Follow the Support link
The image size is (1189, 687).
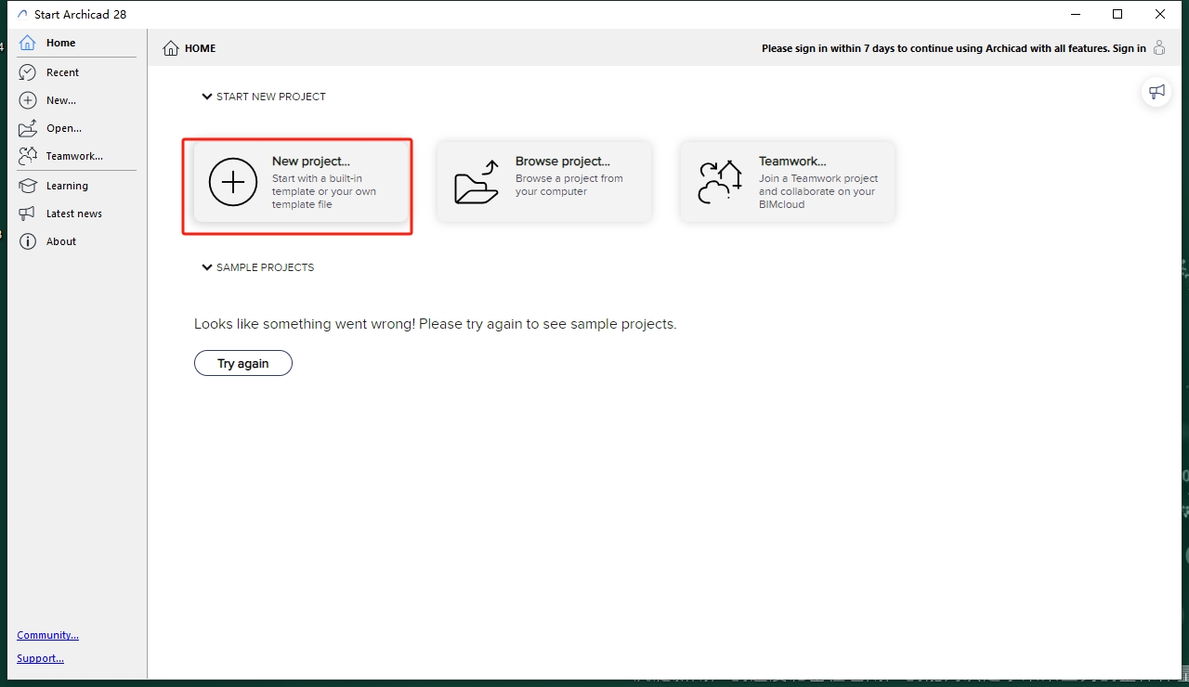pos(40,658)
